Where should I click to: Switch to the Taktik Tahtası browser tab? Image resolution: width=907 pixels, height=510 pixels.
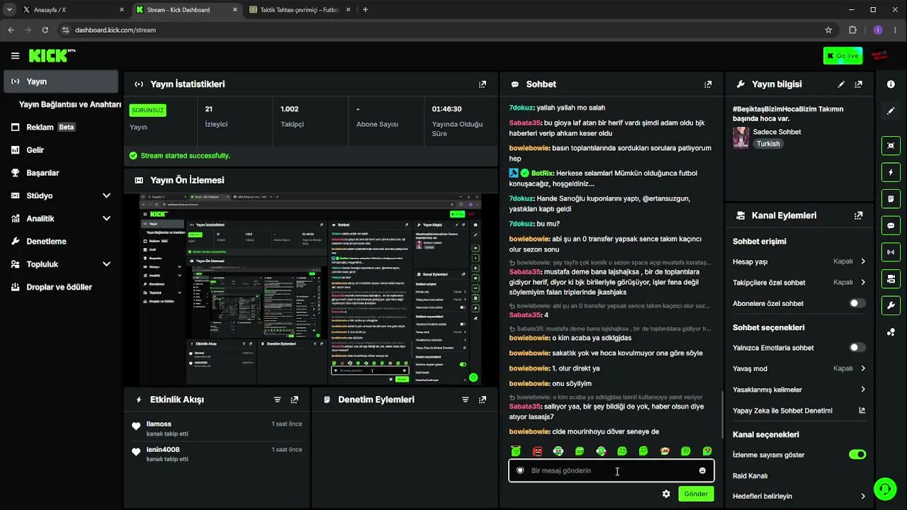click(x=299, y=10)
